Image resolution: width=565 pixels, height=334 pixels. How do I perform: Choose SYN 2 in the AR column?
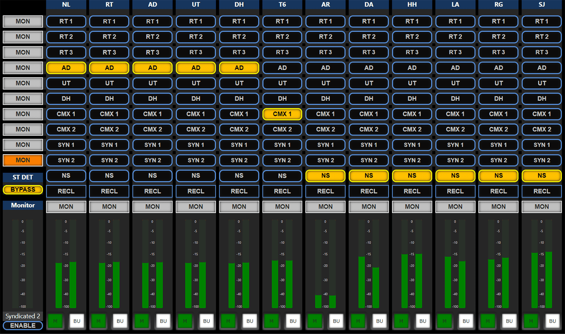[x=325, y=160]
